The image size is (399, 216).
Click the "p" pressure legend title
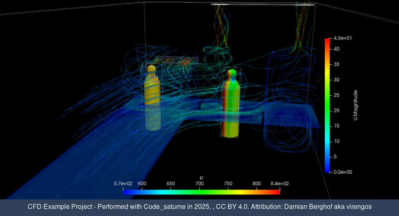[201, 178]
